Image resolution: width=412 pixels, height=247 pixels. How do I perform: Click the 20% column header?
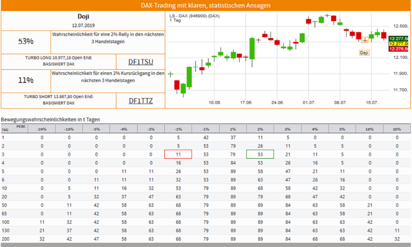[397, 129]
